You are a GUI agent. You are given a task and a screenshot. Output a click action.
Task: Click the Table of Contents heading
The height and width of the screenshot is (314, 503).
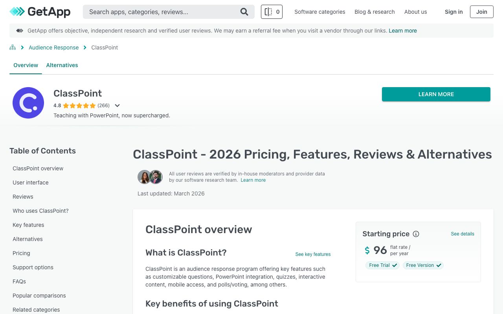pos(42,151)
